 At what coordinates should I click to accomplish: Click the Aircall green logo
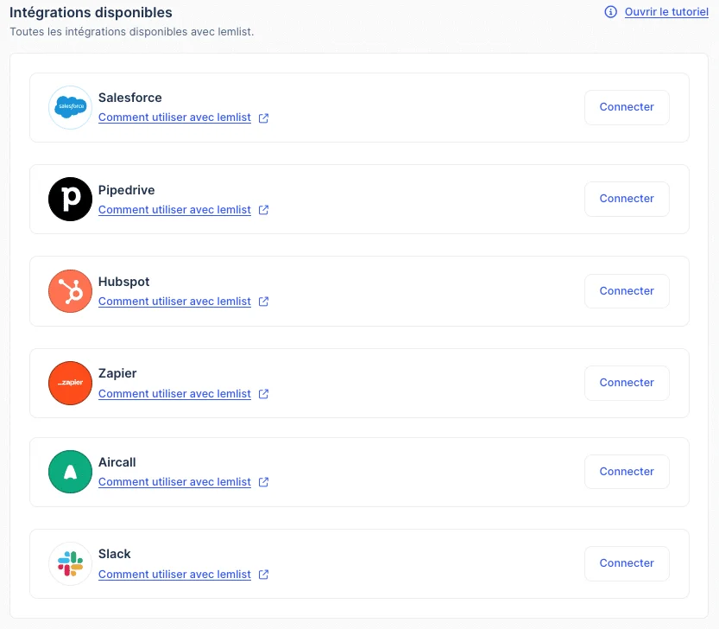coord(70,472)
